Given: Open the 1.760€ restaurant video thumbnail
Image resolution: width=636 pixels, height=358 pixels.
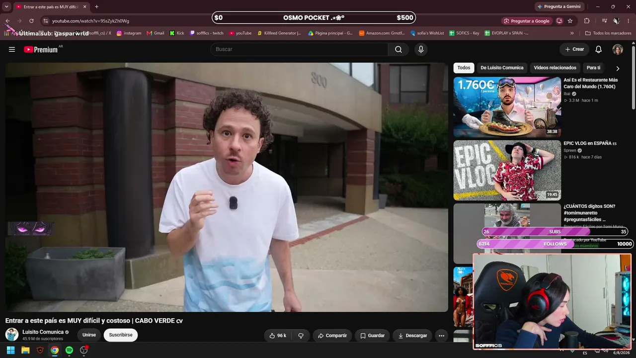Looking at the screenshot, I should (507, 107).
